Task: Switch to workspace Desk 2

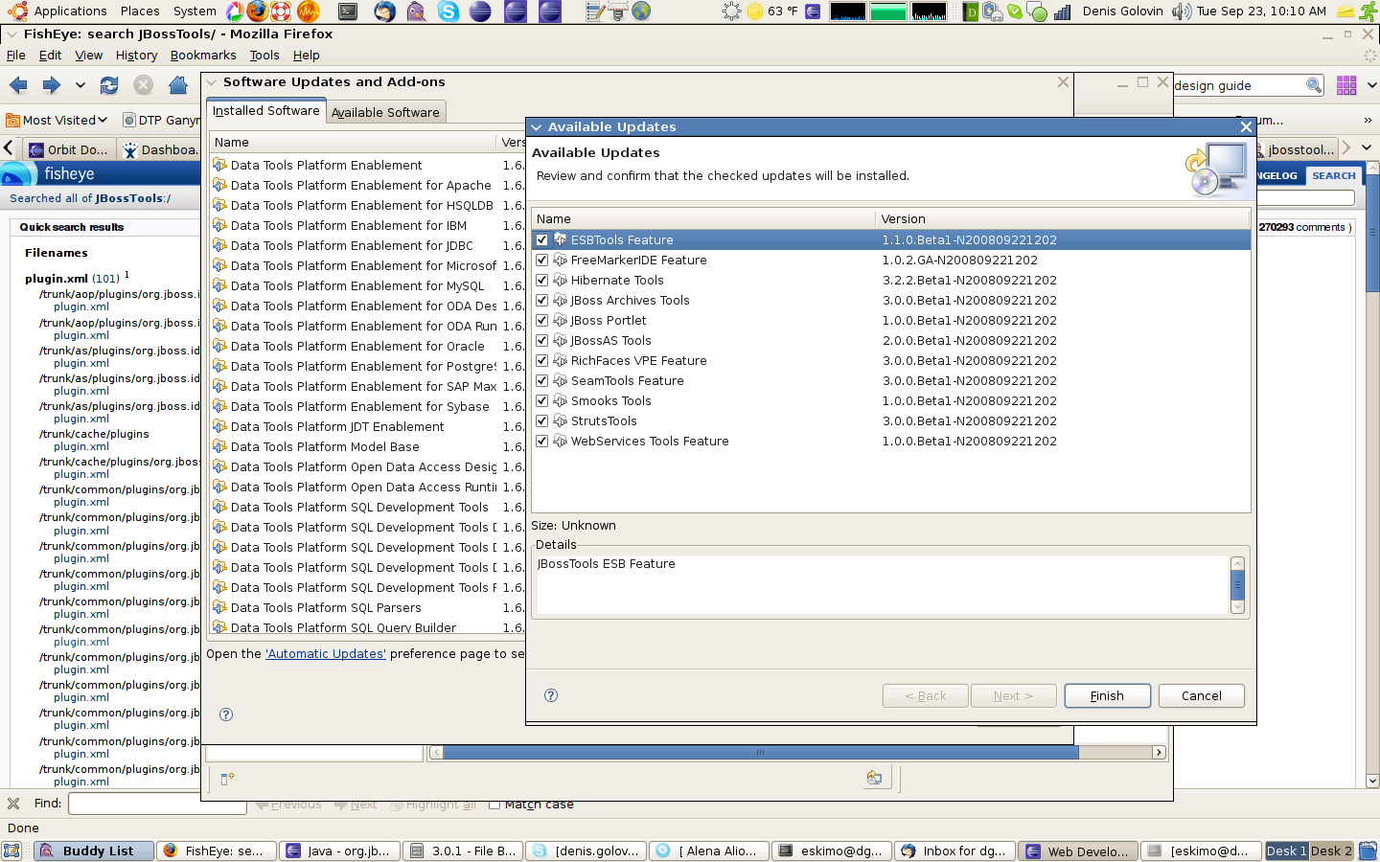Action: (1331, 851)
